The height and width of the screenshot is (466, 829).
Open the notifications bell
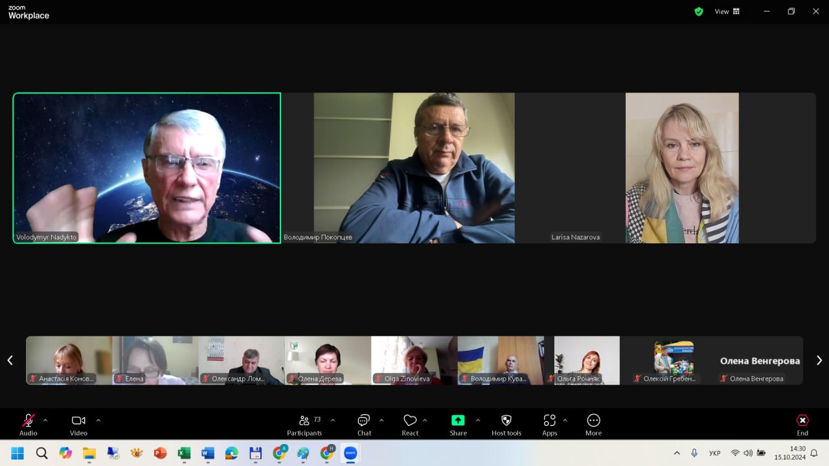tap(814, 453)
